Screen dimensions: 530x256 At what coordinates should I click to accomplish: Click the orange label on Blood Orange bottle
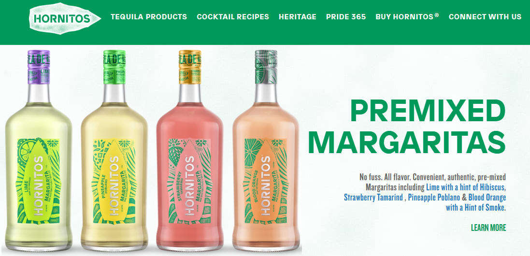click(265, 181)
